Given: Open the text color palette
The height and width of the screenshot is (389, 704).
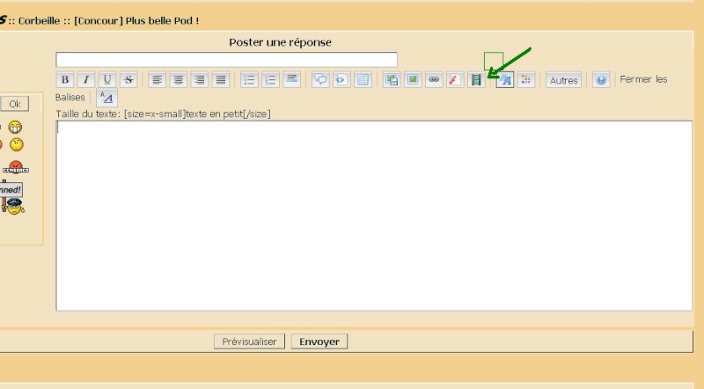Looking at the screenshot, I should (526, 80).
